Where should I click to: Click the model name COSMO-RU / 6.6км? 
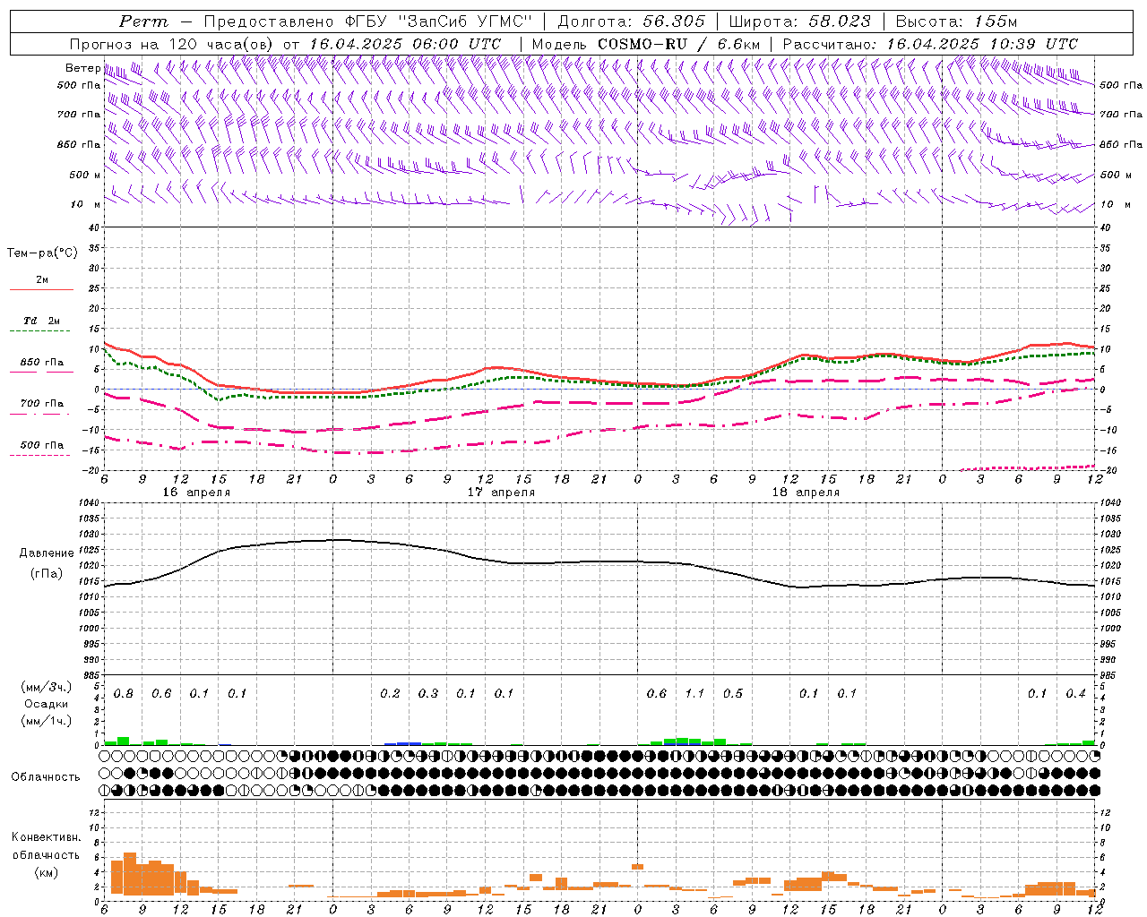click(x=679, y=44)
